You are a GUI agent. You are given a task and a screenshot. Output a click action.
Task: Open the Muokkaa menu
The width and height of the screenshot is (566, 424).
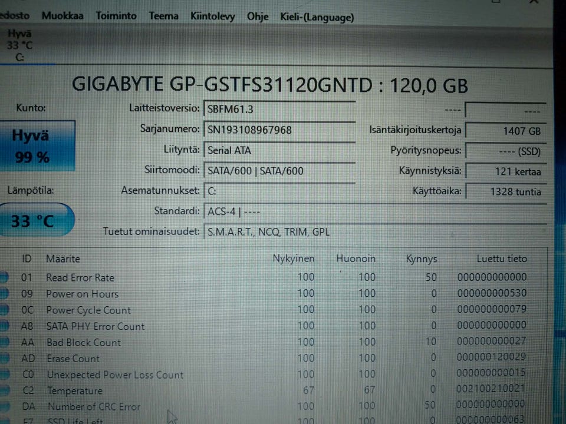[x=62, y=16]
